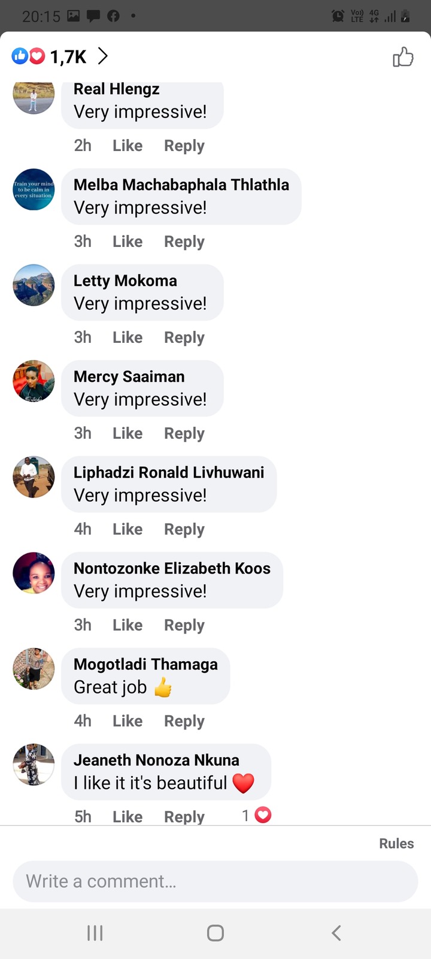This screenshot has height=959, width=431.
Task: Open Melba Machabaphala Thlathla's profile picture
Action: click(34, 189)
